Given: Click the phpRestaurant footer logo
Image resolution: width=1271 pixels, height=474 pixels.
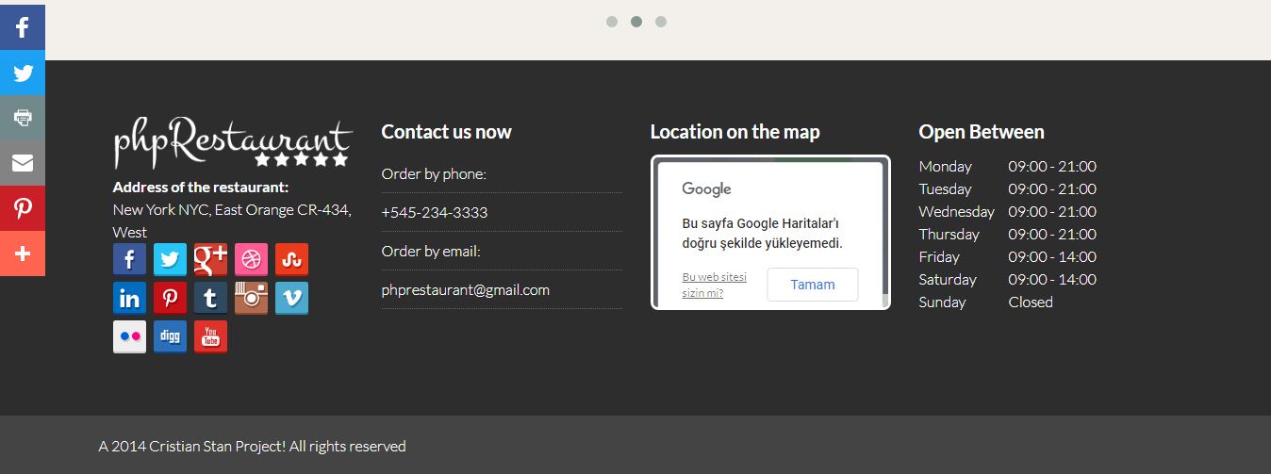Looking at the screenshot, I should tap(233, 143).
